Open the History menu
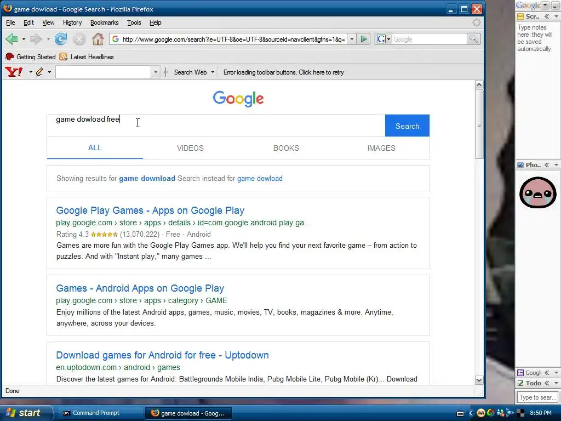Image resolution: width=561 pixels, height=421 pixels. pyautogui.click(x=72, y=22)
